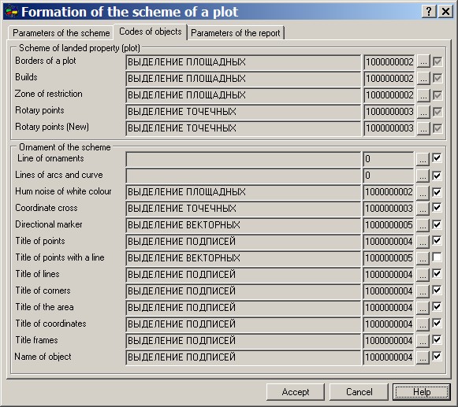Screen dimensions: 458x407
Task: Open browse button for Directional marker
Action: click(x=423, y=225)
